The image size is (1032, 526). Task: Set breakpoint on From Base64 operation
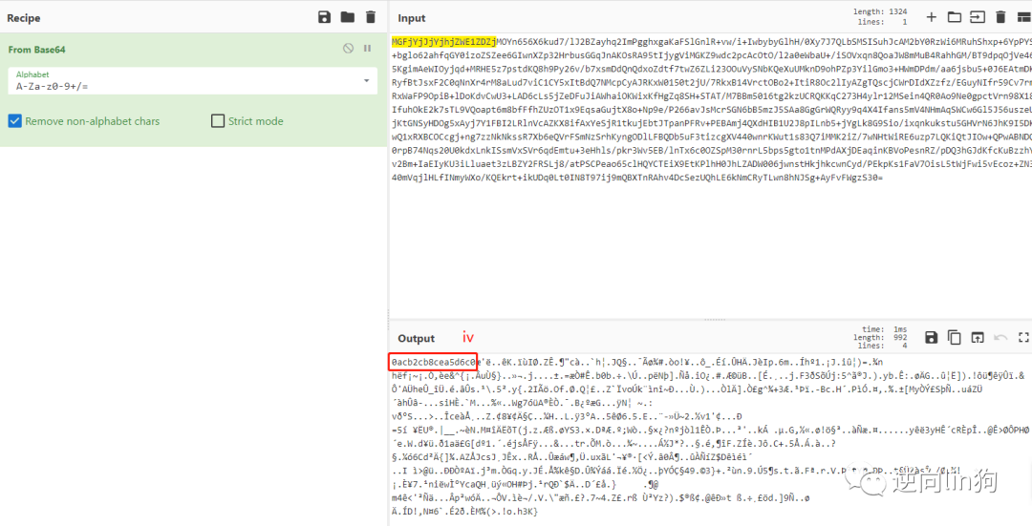(368, 49)
